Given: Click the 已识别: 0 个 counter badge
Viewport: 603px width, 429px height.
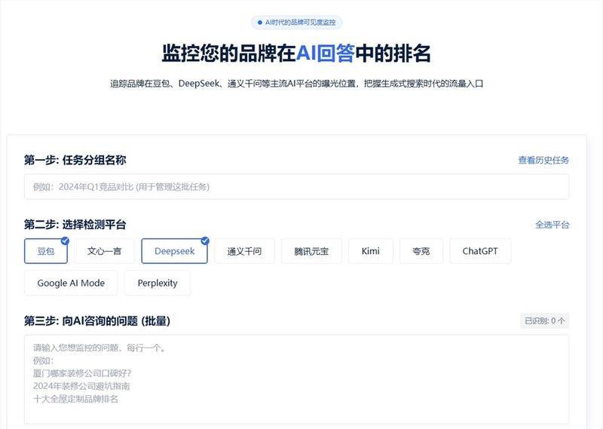Looking at the screenshot, I should [x=544, y=320].
